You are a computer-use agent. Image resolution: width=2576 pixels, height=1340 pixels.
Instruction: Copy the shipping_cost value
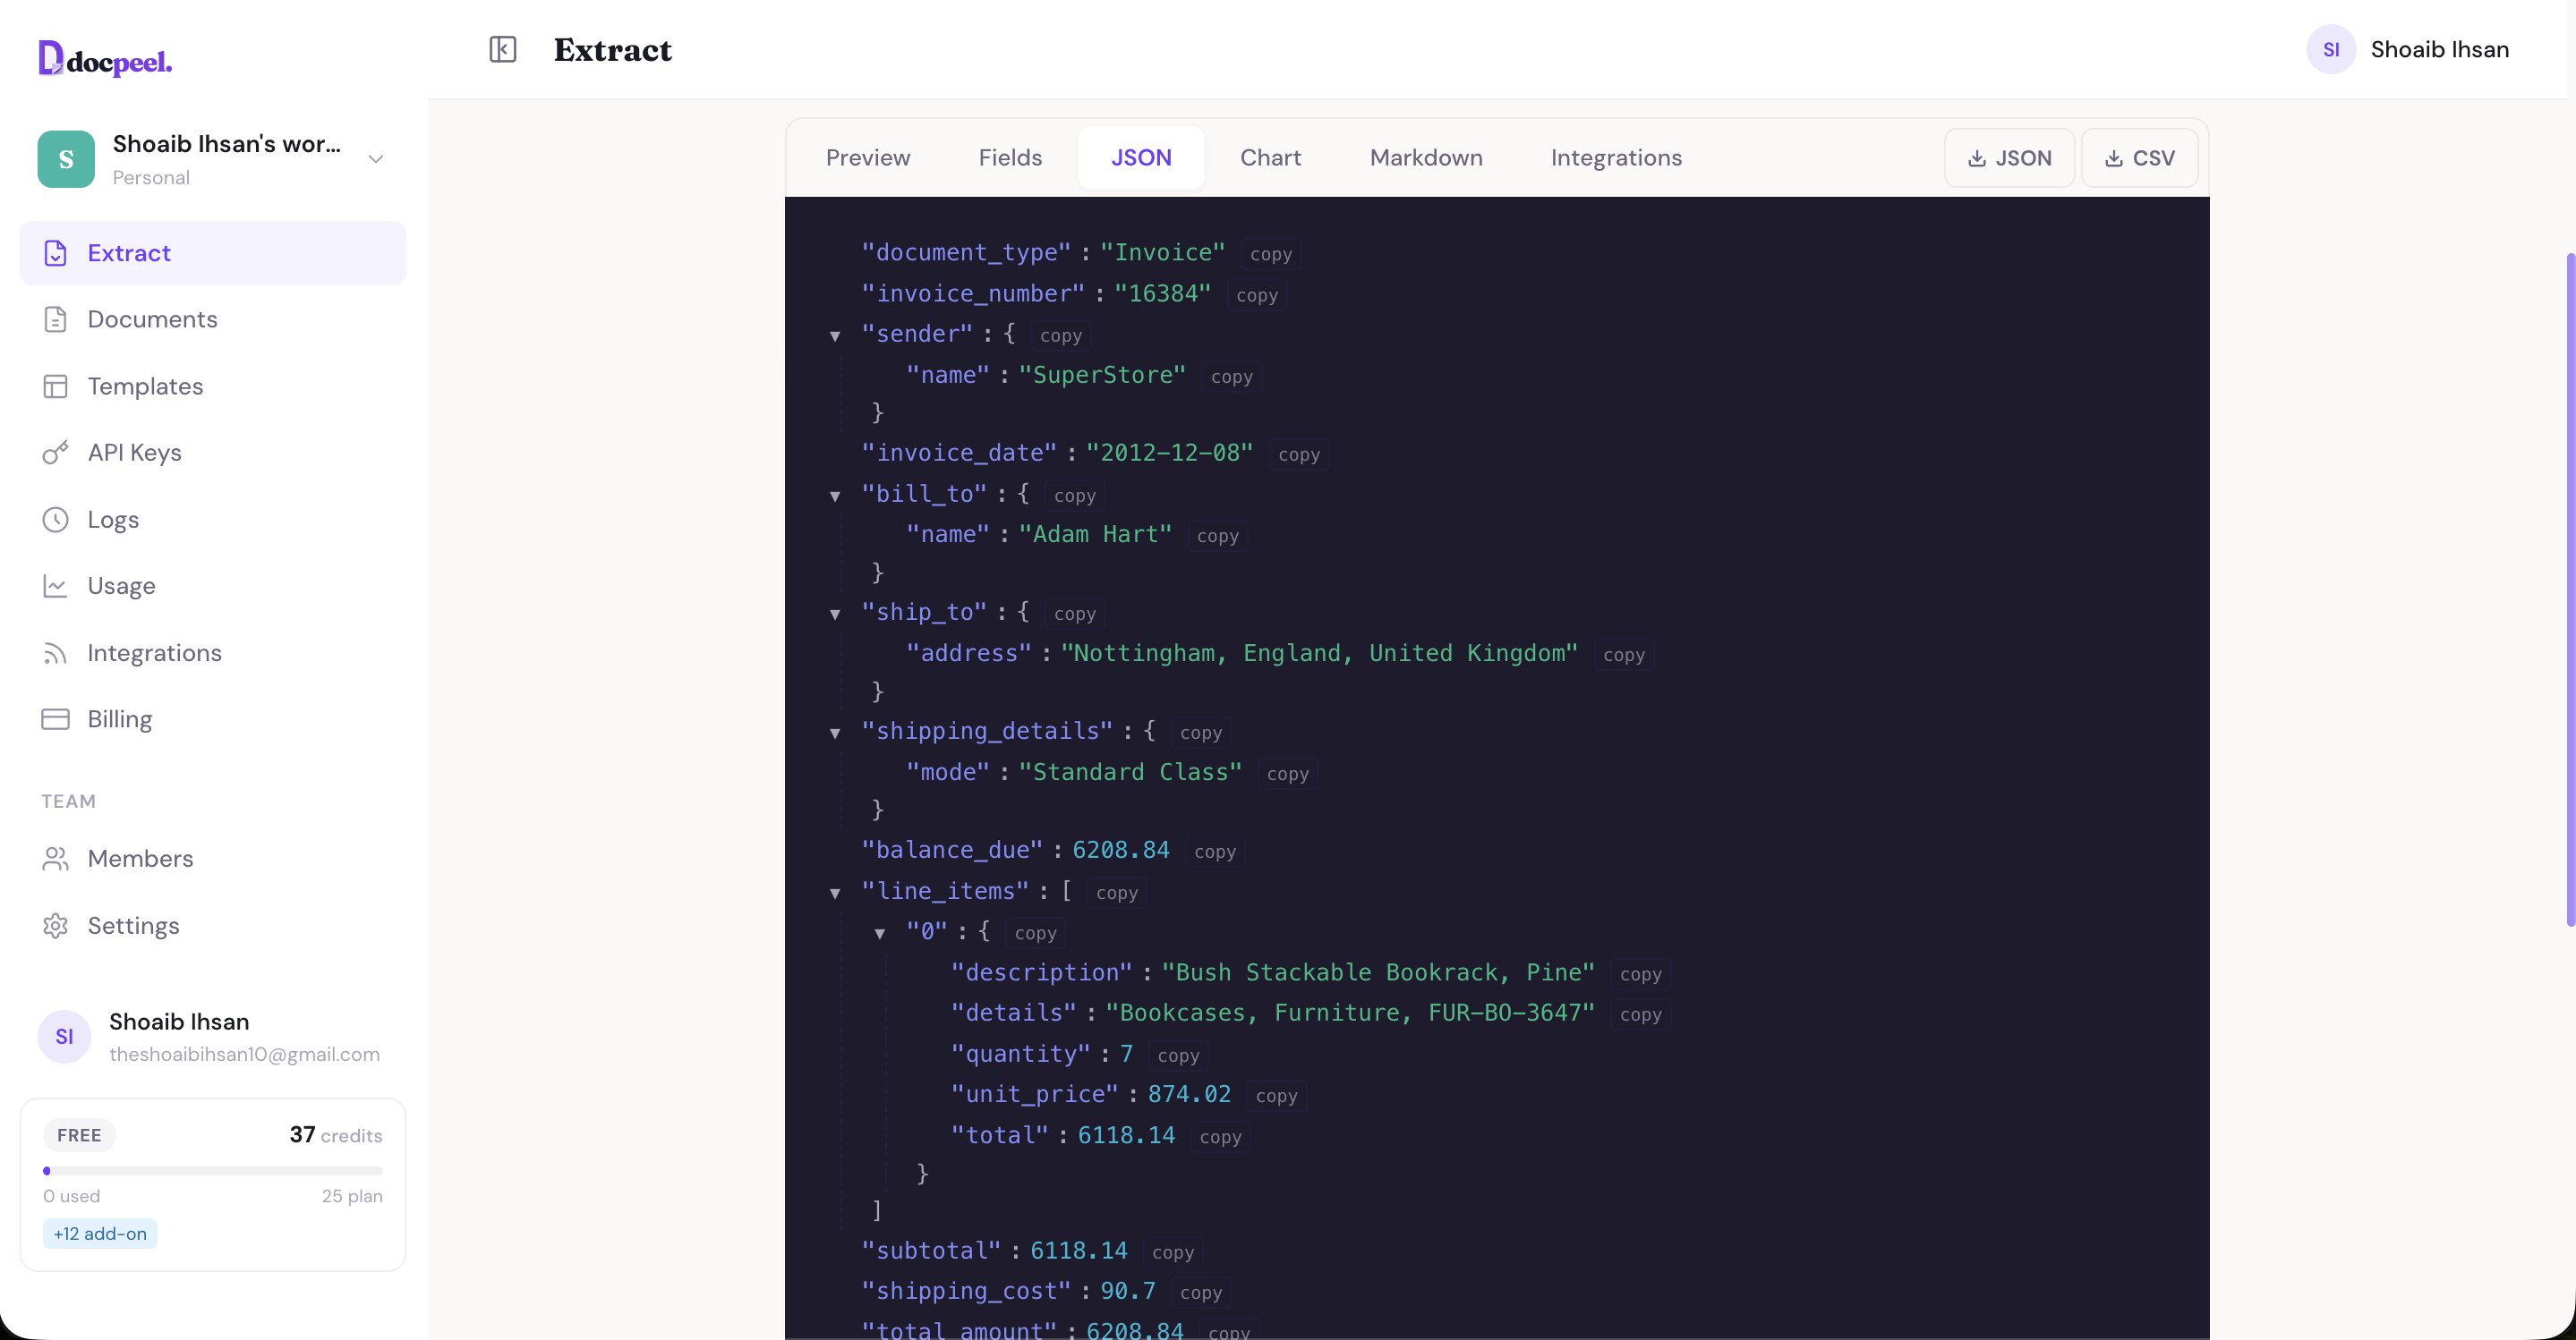[x=1201, y=1292]
